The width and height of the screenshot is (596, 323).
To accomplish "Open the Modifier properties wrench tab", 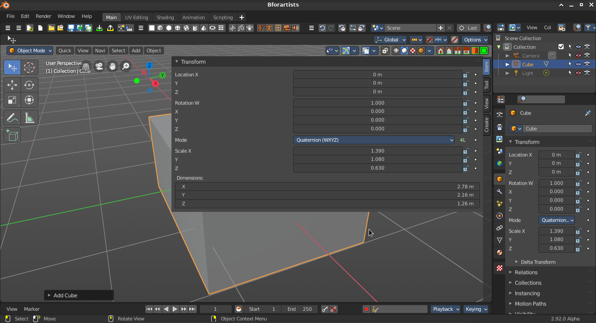I will [x=500, y=191].
